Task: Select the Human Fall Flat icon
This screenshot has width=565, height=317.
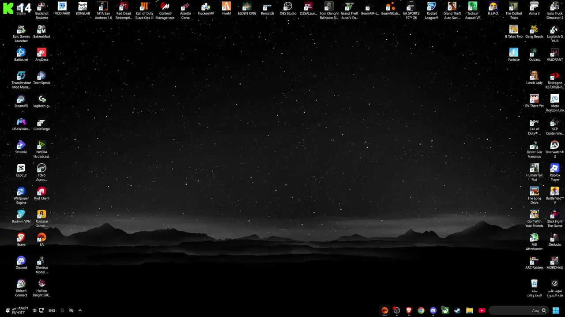Action: pos(534,173)
